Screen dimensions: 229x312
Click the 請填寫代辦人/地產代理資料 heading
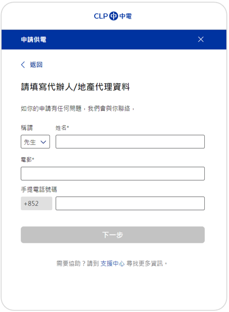coord(75,87)
